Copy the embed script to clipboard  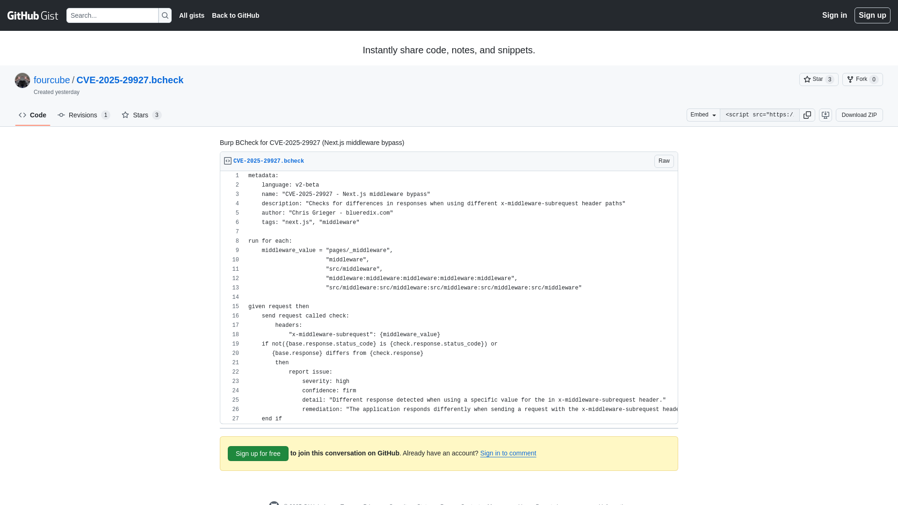coord(807,115)
